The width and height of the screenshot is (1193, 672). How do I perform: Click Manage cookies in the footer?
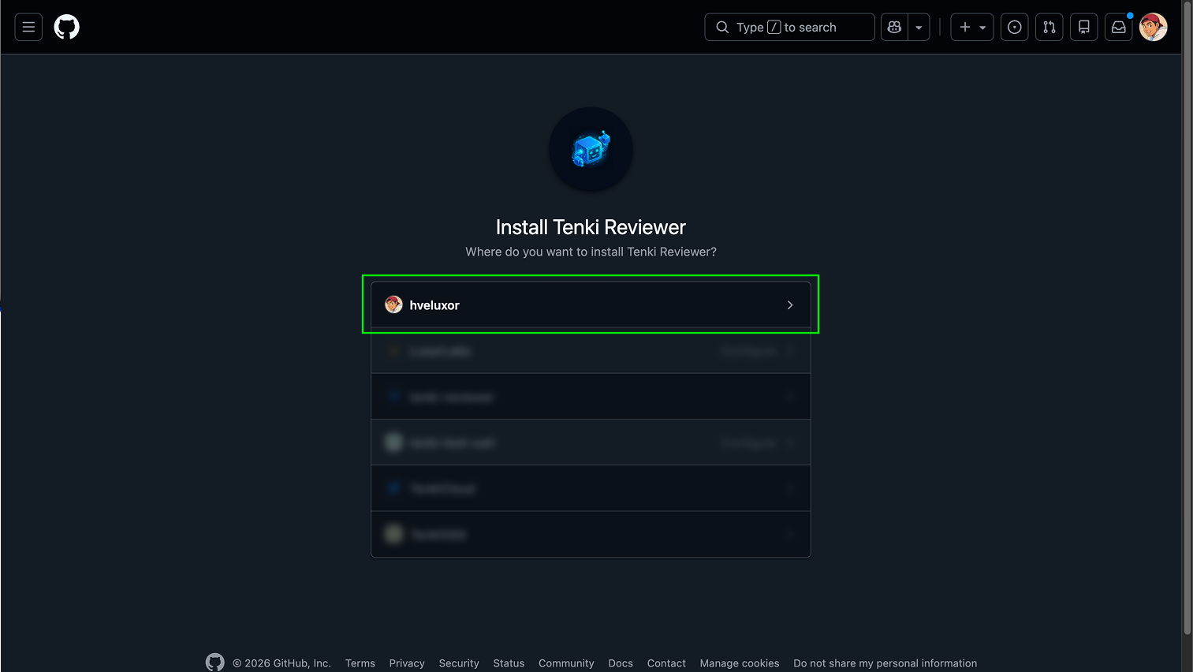pos(739,663)
